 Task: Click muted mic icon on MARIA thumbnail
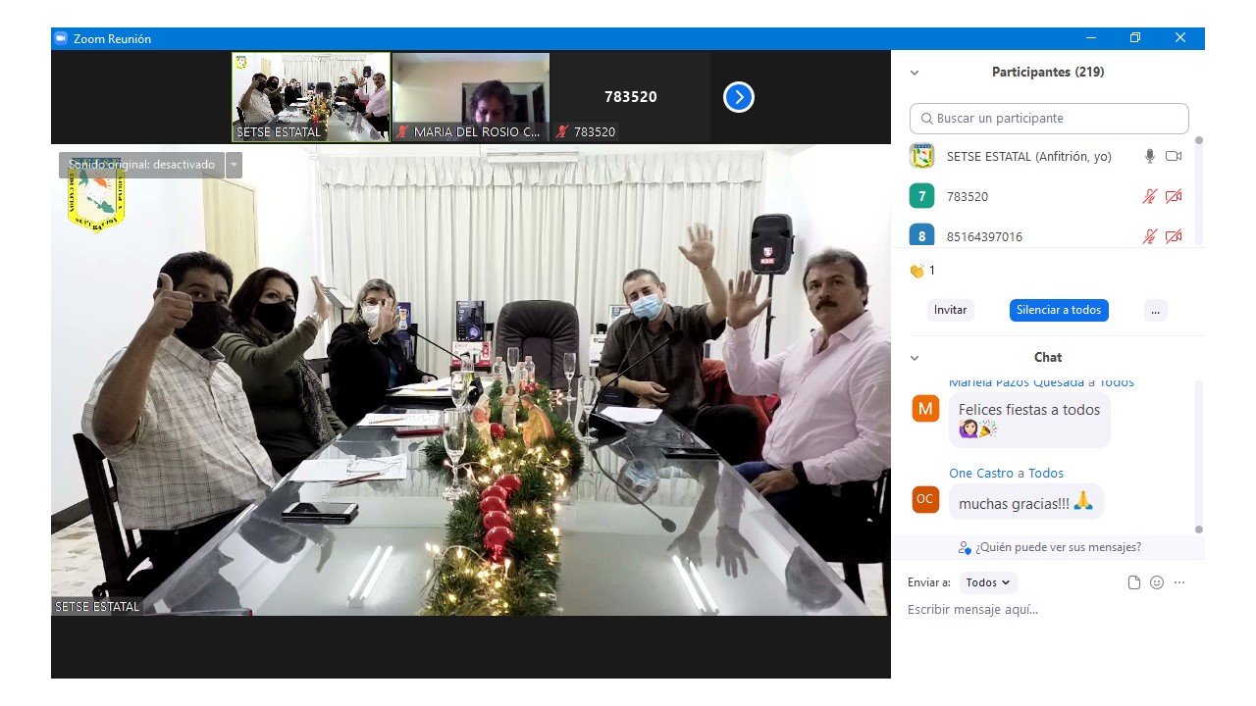click(x=402, y=131)
